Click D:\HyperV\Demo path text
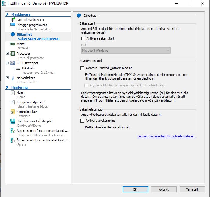This screenshot has width=210, height=197. click(x=29, y=126)
